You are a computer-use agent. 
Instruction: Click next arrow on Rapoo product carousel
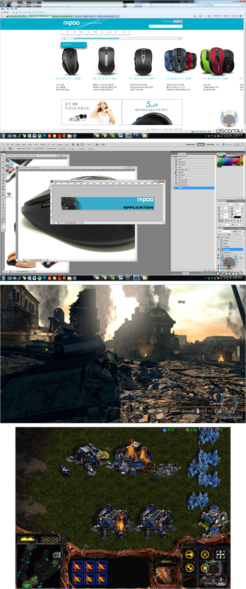click(x=179, y=39)
